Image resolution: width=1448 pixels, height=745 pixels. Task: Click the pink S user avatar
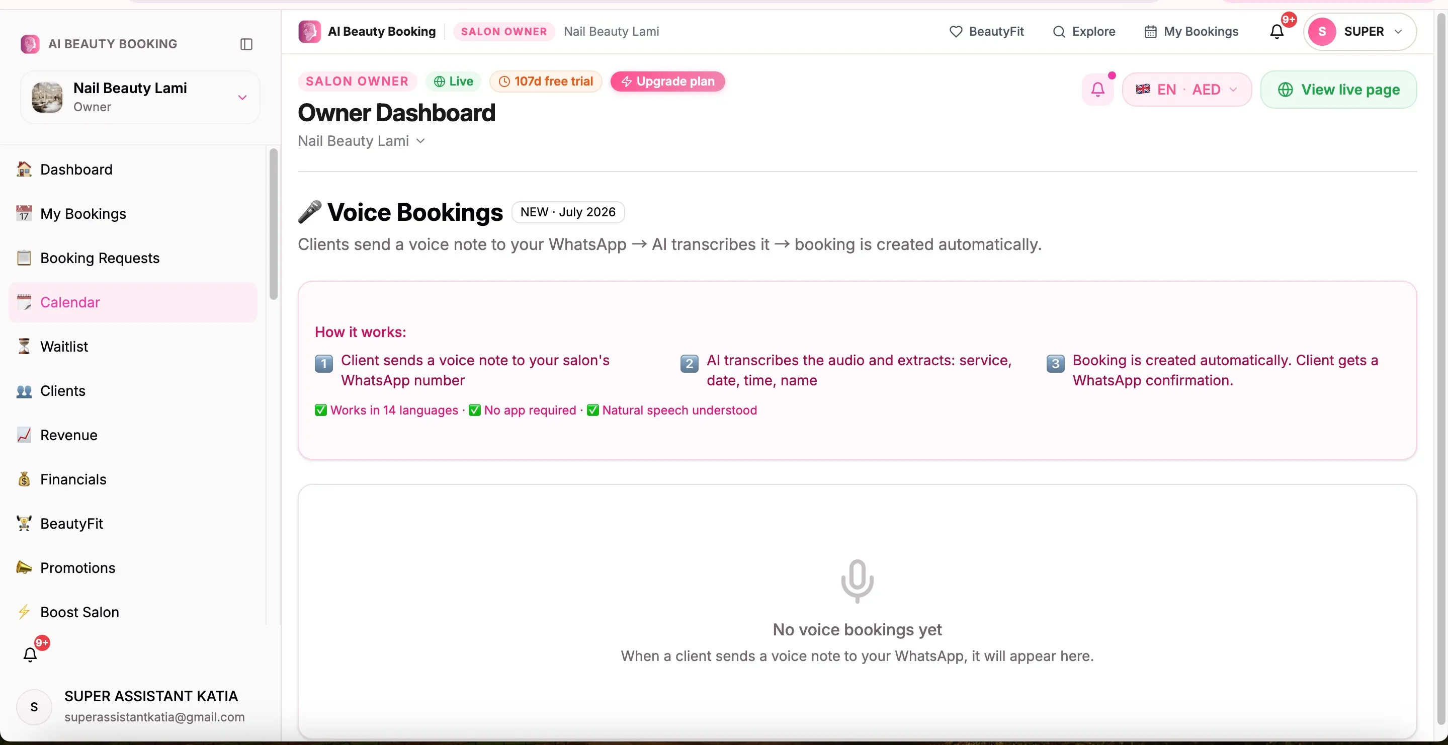1322,32
